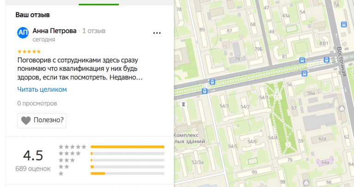This screenshot has height=187, width=354.
Task: Click building number 54/3 on map
Action: 224,106
